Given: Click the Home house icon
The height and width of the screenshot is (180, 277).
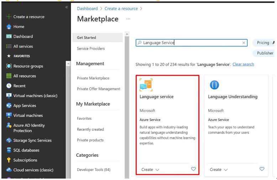Looking at the screenshot, I should coord(9,27).
